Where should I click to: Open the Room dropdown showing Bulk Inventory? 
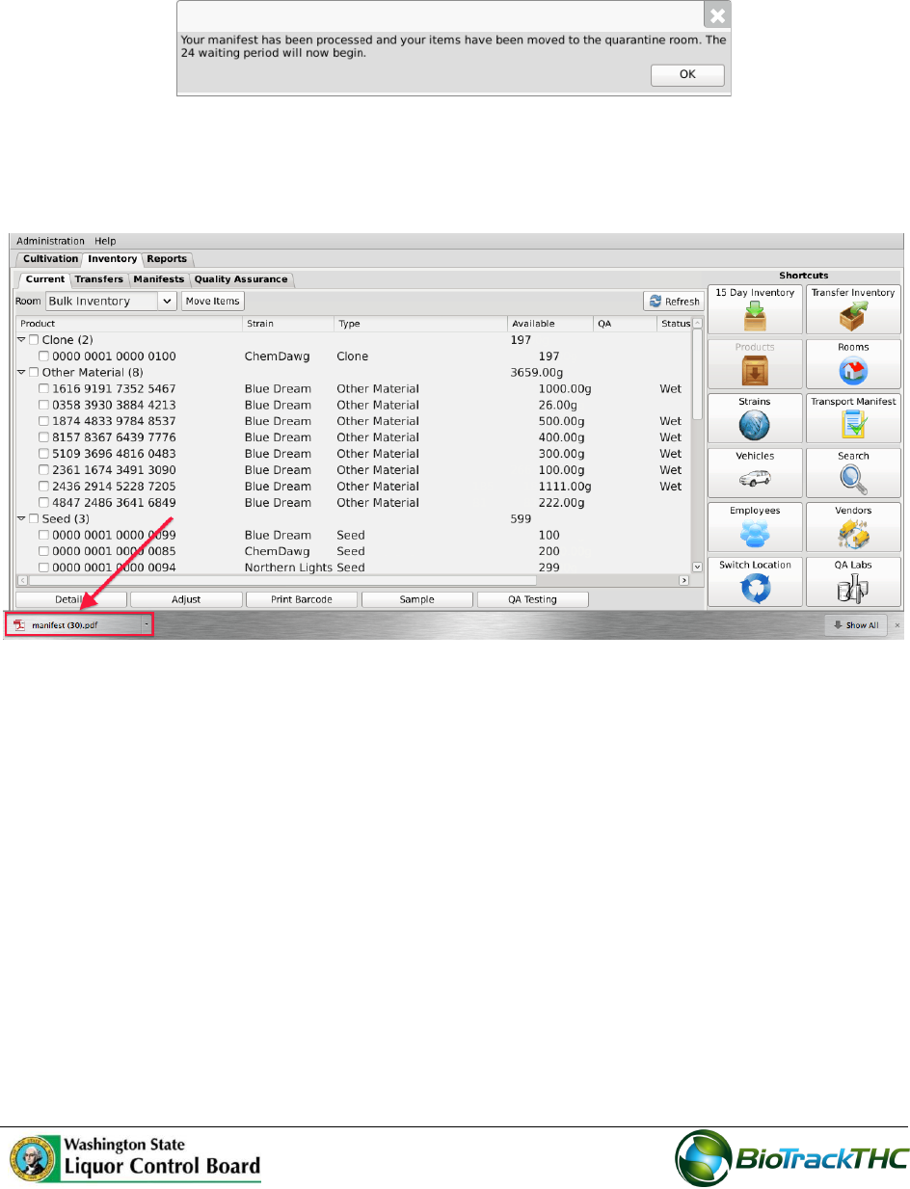point(111,302)
